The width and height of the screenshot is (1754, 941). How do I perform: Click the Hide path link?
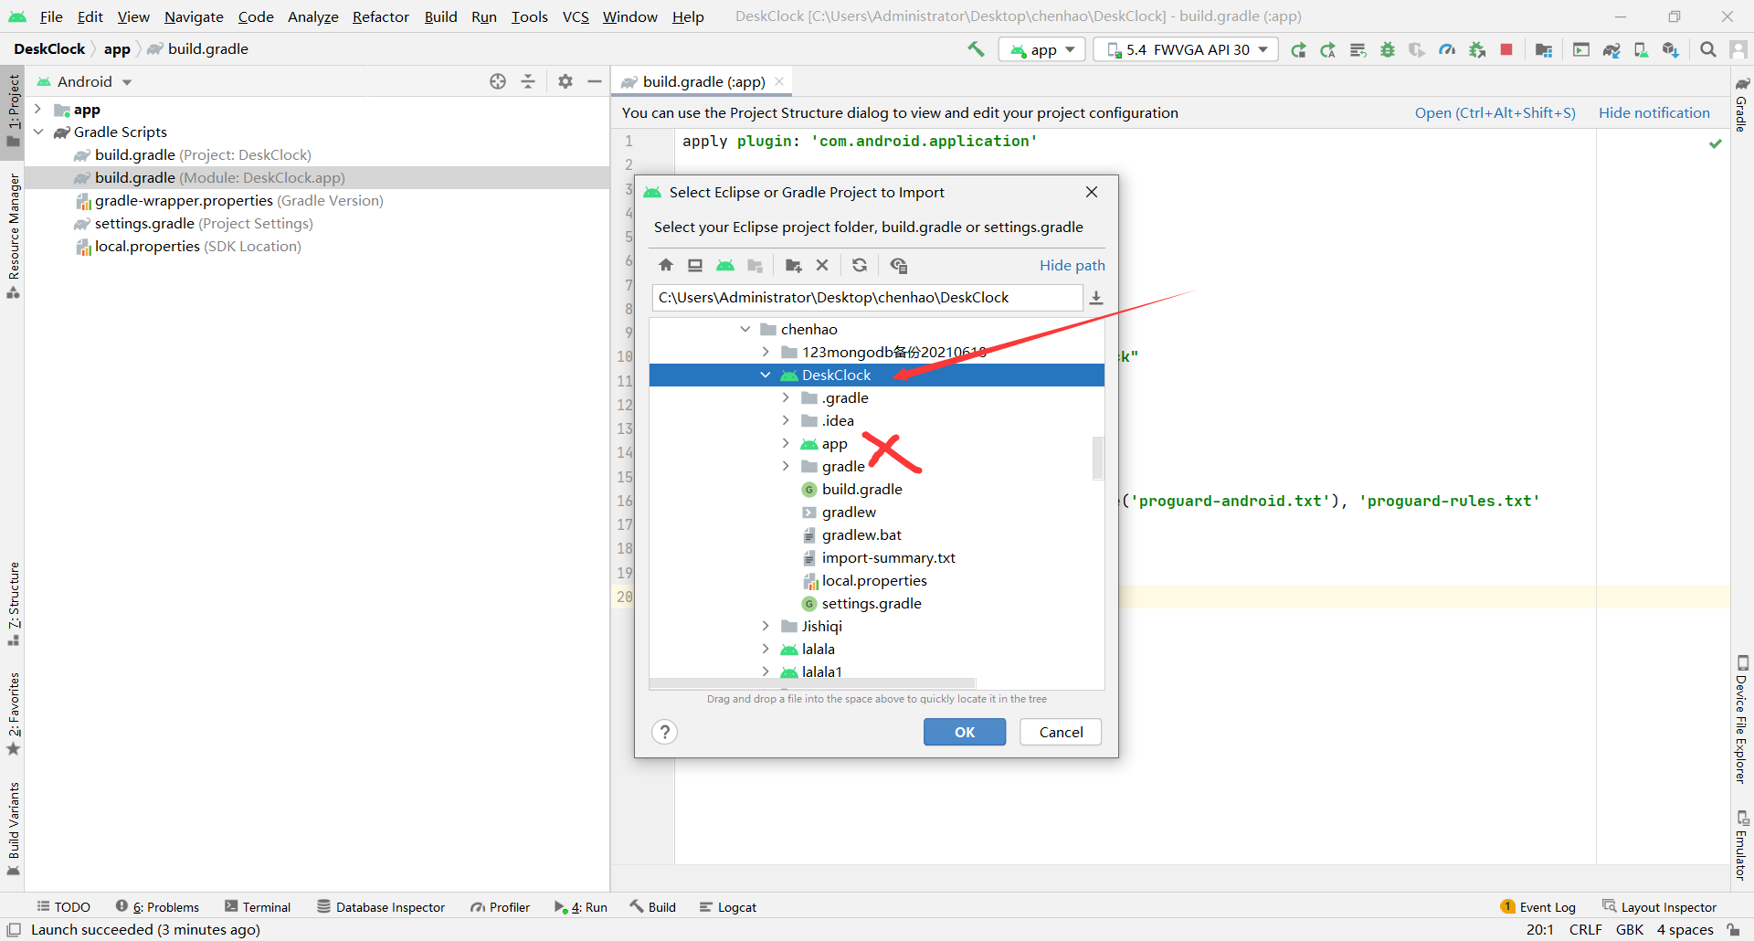(1072, 265)
